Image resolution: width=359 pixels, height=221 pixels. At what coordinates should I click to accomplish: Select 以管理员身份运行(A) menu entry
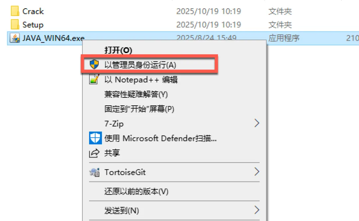pyautogui.click(x=140, y=65)
